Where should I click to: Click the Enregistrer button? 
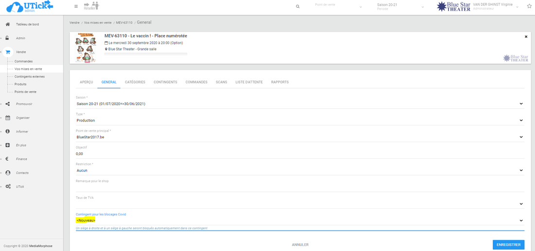508,245
